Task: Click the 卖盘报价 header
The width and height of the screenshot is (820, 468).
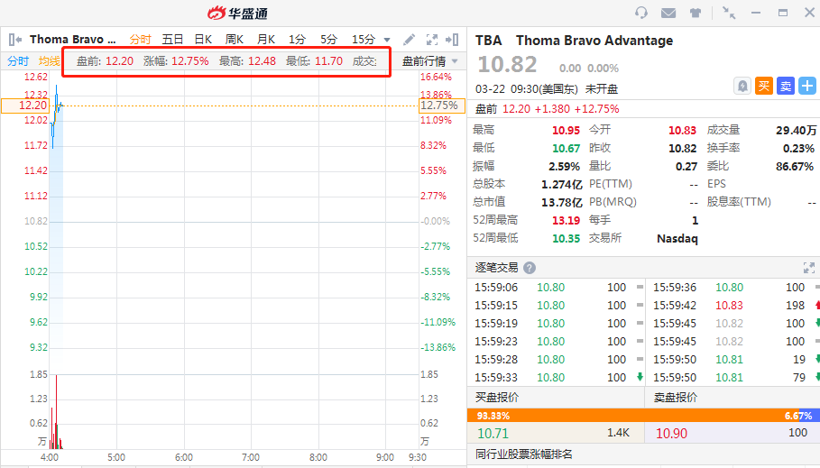Action: click(x=675, y=398)
